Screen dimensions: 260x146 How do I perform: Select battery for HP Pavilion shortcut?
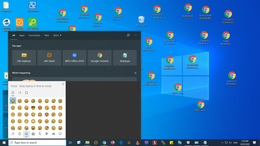232,78
